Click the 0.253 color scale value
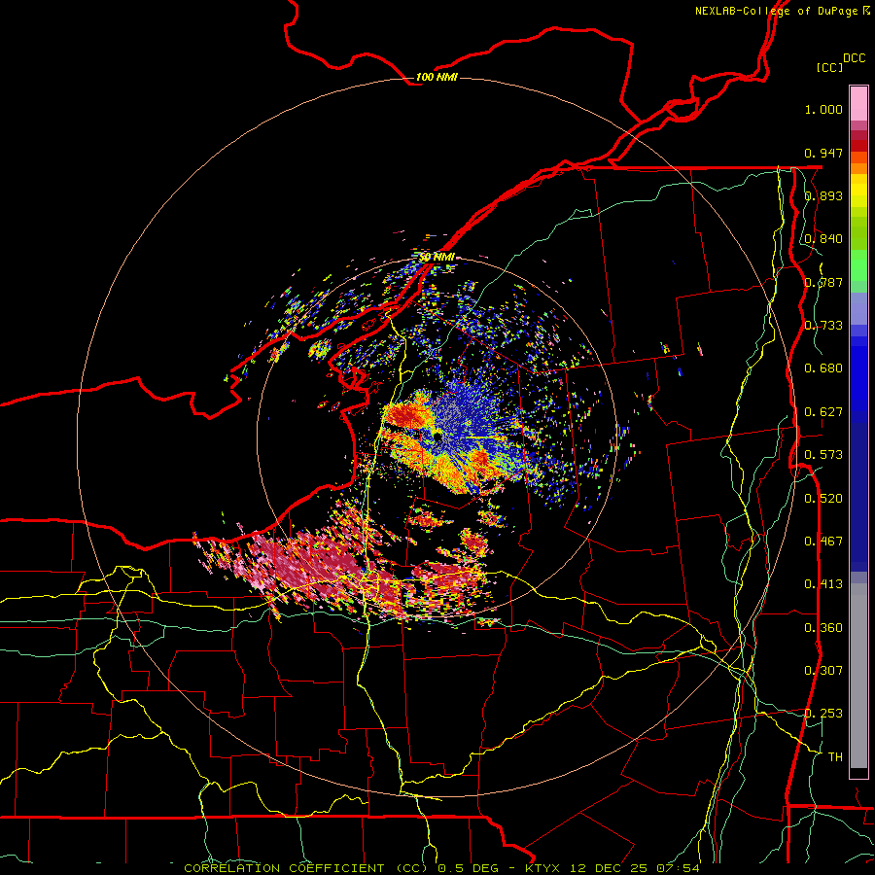 (823, 714)
